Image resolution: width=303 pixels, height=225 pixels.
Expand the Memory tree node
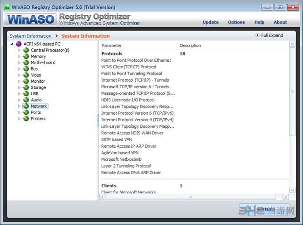click(19, 56)
